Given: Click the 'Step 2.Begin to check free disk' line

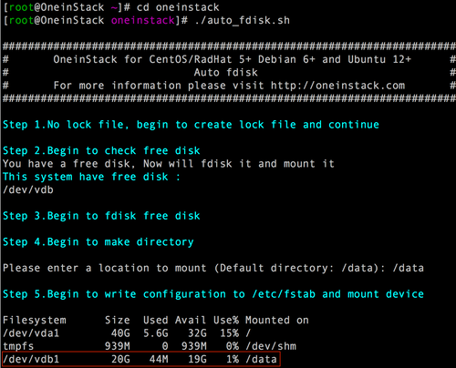Looking at the screenshot, I should click(101, 151).
